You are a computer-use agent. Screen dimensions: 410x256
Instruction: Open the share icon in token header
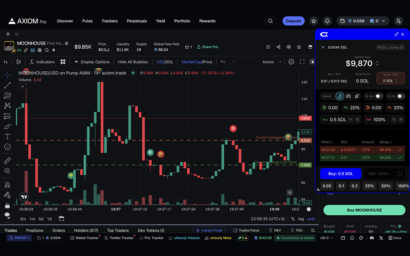pos(278,47)
